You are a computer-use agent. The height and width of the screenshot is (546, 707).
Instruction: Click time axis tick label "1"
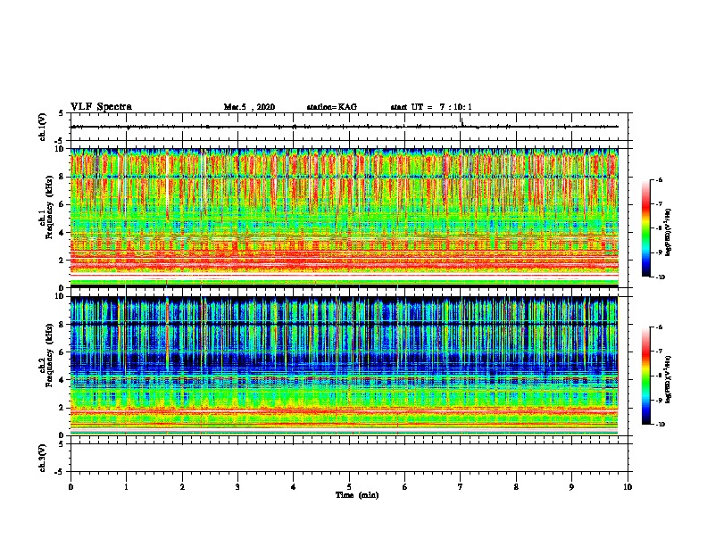[126, 487]
